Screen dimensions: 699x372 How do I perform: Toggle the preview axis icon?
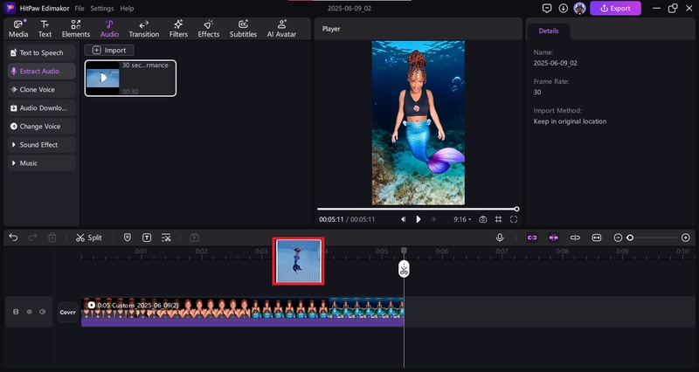[x=575, y=238]
